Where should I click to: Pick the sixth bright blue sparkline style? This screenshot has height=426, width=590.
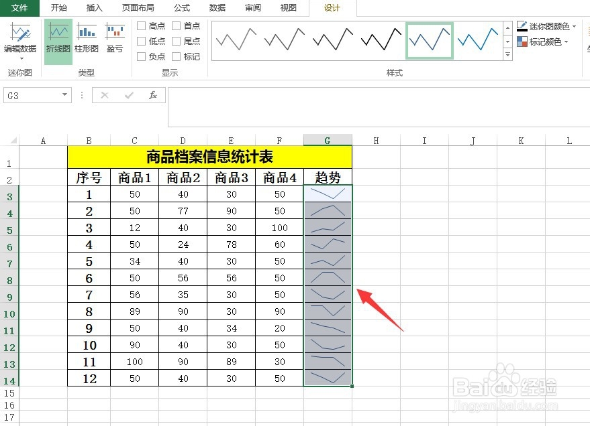pyautogui.click(x=478, y=40)
